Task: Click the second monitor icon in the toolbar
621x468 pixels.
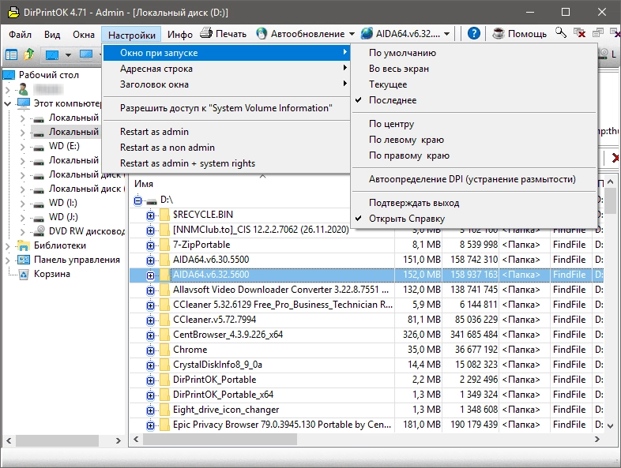Action: (x=86, y=54)
